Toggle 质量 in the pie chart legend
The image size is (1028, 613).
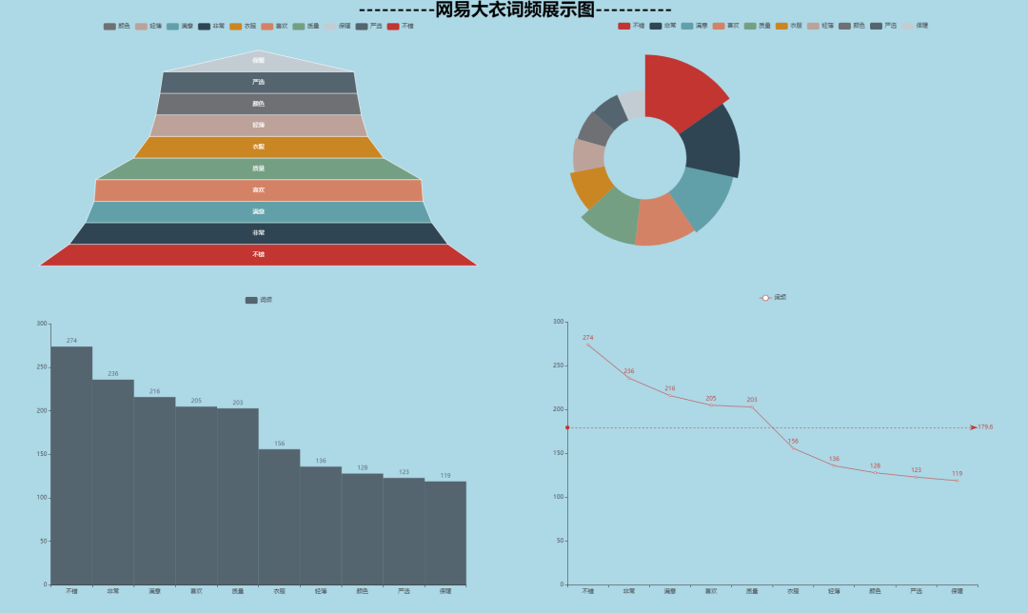(758, 26)
